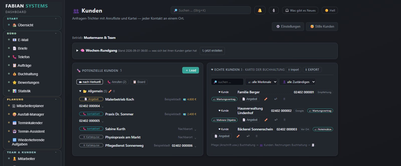
Task: Open the notifications bell
Action: [x=260, y=10]
